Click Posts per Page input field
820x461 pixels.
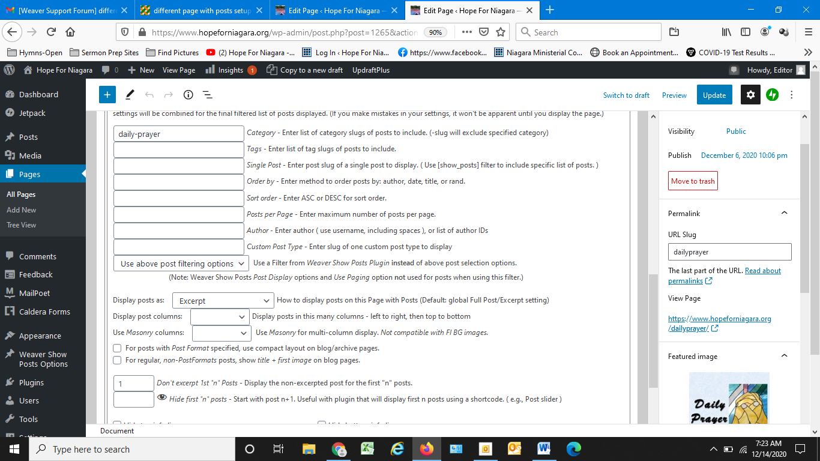point(179,214)
